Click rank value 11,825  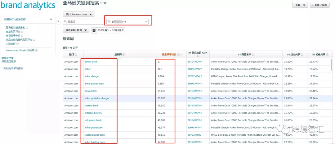161,91
